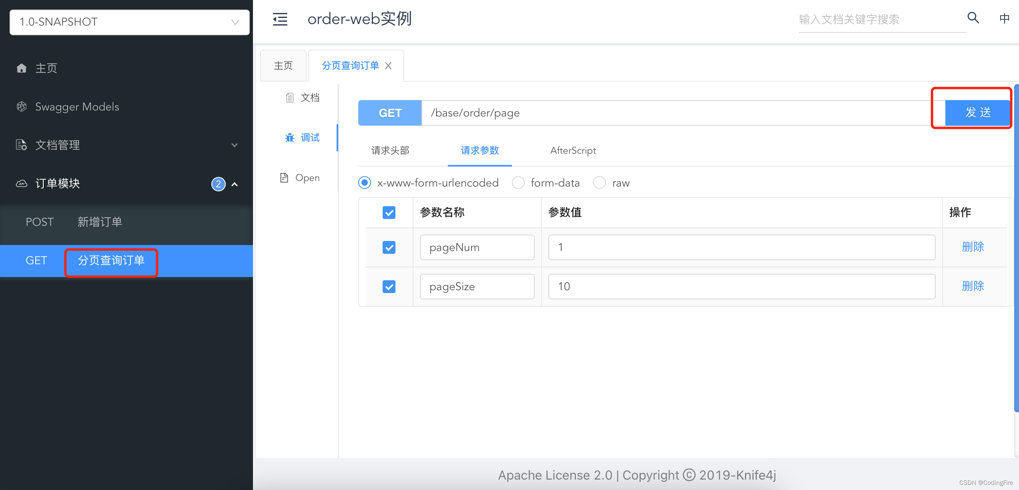The width and height of the screenshot is (1019, 490).
Task: Collapse the 订单模块 group arrow
Action: pyautogui.click(x=235, y=184)
